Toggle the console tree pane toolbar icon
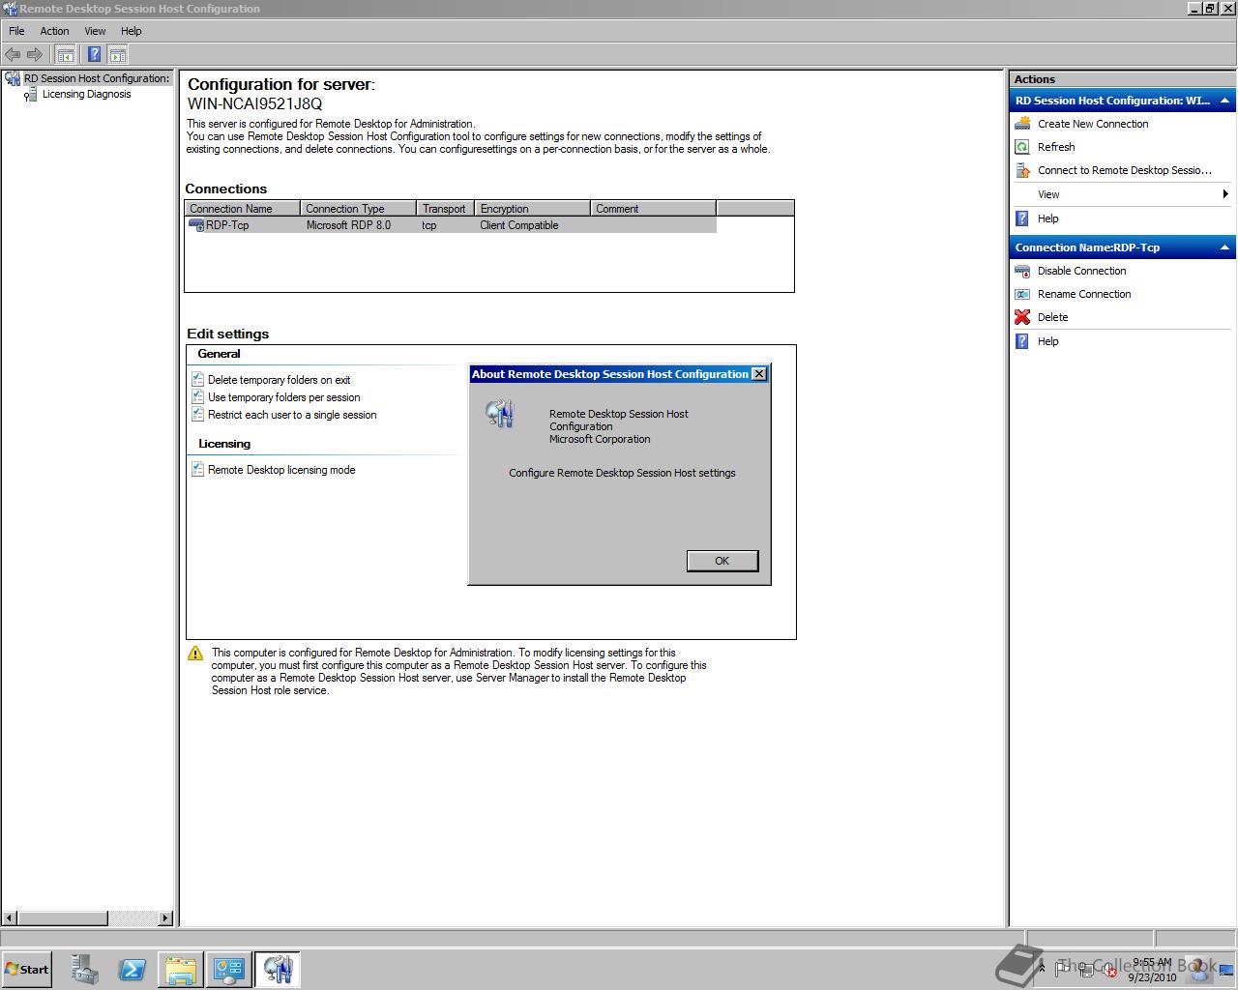 click(65, 54)
